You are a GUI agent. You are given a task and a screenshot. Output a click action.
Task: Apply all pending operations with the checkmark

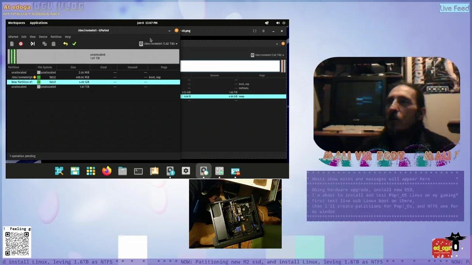tap(74, 43)
